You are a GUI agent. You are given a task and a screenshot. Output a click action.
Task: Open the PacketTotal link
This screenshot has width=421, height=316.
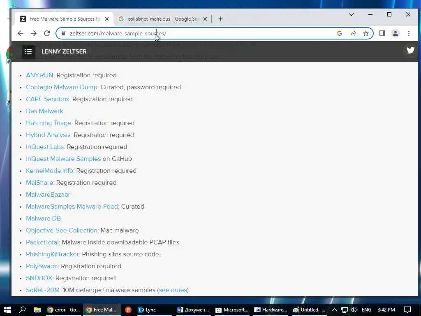42,242
